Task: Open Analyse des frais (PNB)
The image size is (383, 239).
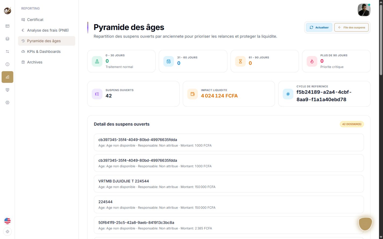Action: [46, 30]
